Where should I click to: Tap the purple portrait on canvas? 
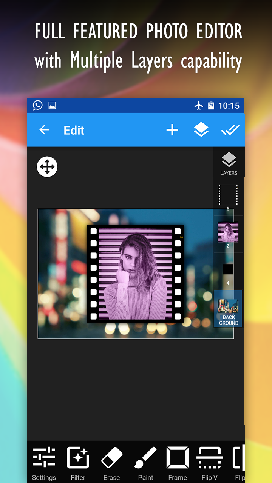135,274
